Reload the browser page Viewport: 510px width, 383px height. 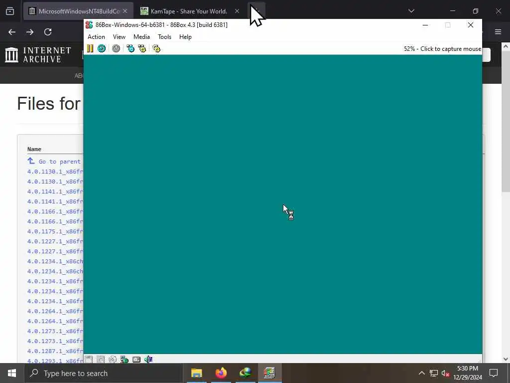pyautogui.click(x=48, y=32)
